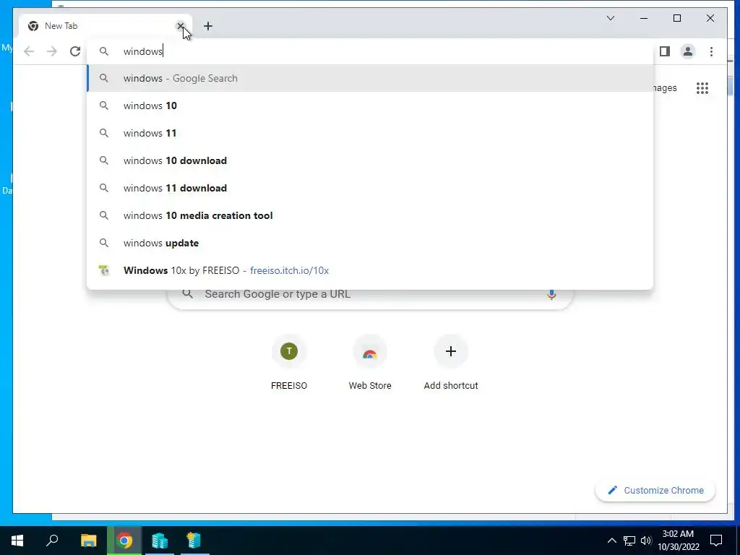Click the Chrome taskbar icon
This screenshot has height=555, width=740.
point(124,541)
